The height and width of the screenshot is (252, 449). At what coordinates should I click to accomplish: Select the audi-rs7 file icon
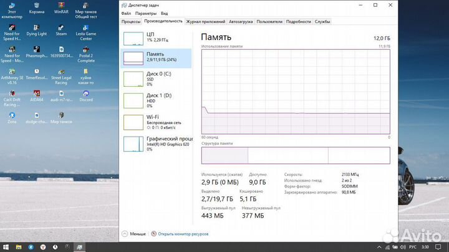click(61, 97)
